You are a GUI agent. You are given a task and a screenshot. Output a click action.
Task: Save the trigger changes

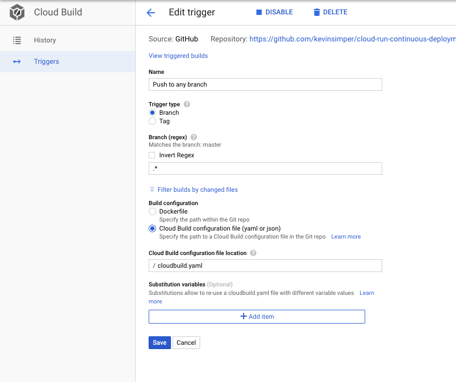(x=160, y=343)
